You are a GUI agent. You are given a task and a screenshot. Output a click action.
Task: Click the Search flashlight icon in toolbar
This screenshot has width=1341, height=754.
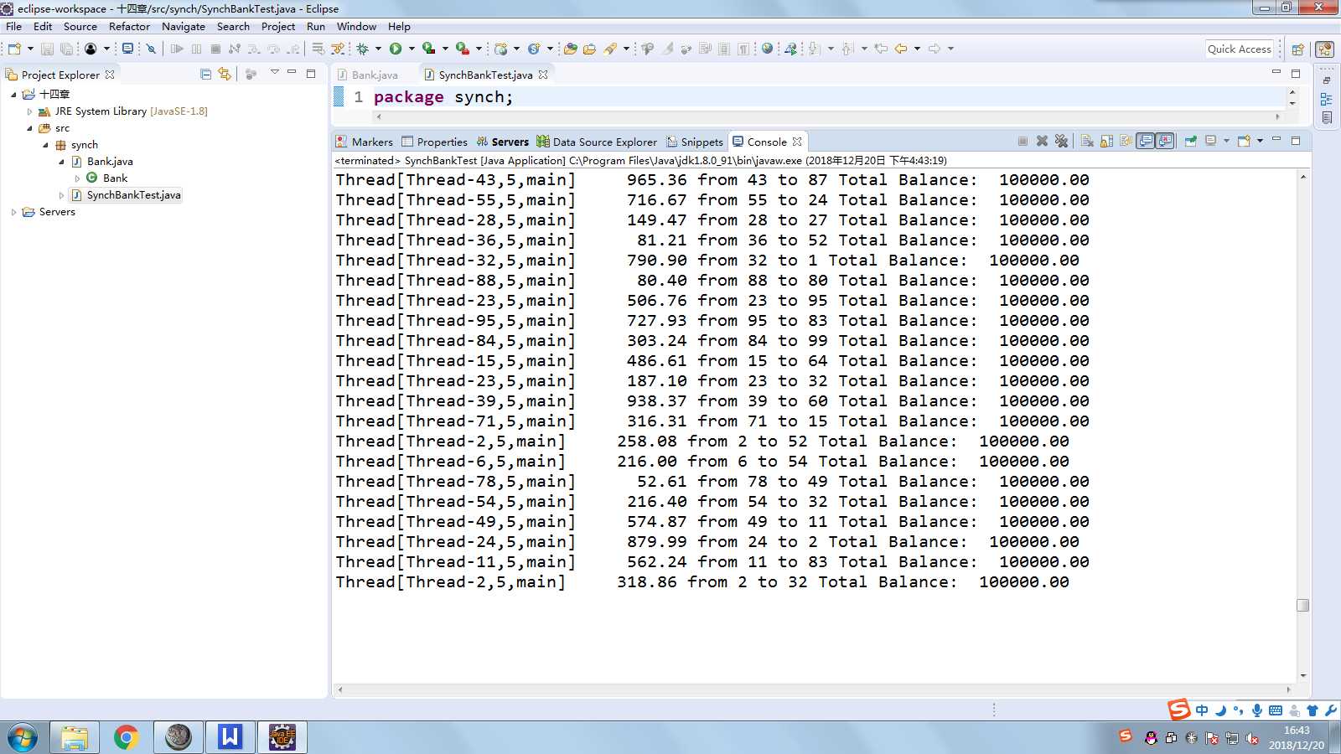[610, 49]
